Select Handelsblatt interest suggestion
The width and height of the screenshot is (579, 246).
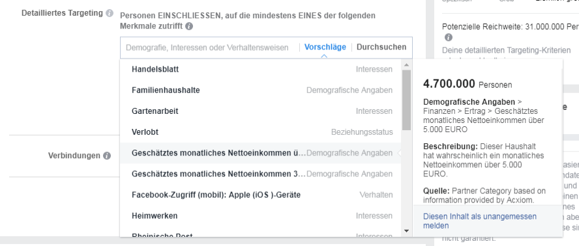pyautogui.click(x=261, y=70)
